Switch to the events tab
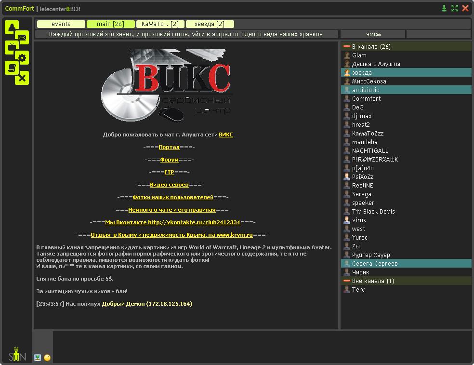Image resolution: width=474 pixels, height=365 pixels. [x=61, y=24]
